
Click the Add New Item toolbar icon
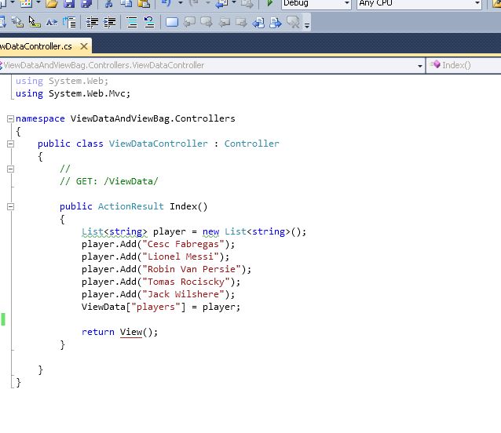click(26, 3)
